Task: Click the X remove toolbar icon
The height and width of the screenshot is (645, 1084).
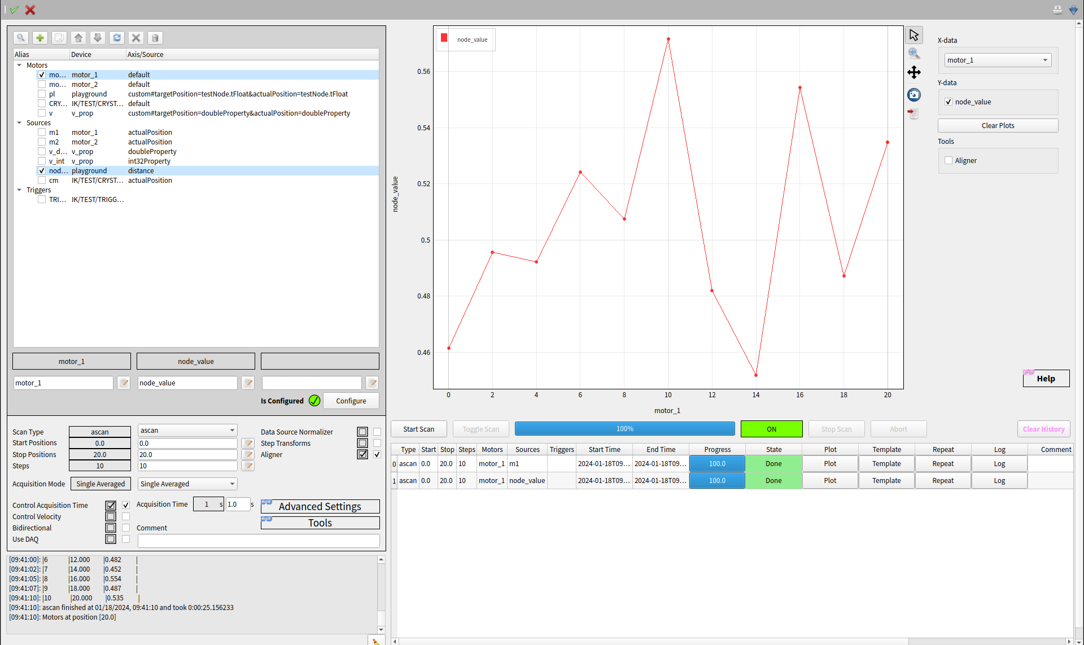Action: [136, 38]
